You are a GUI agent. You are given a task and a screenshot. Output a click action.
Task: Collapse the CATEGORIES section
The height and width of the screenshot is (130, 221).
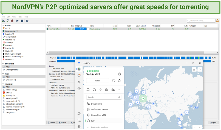pyautogui.click(x=3, y=64)
